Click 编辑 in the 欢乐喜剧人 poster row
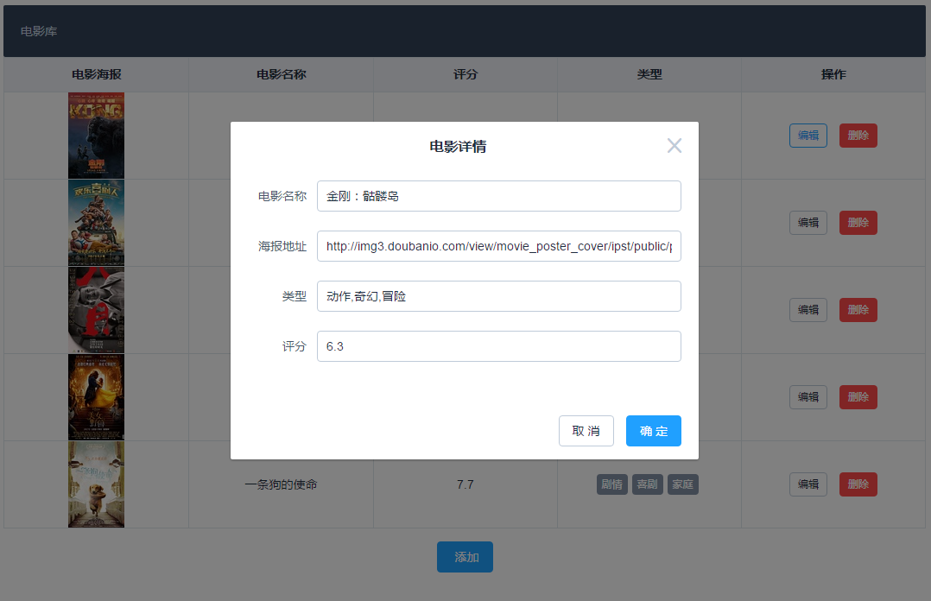This screenshot has width=931, height=601. [808, 223]
